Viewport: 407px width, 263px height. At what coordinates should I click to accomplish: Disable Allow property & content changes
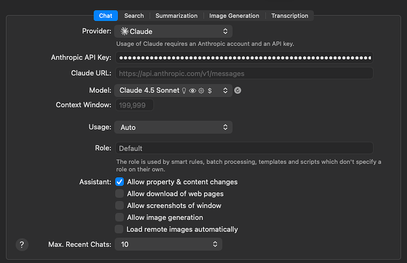point(120,182)
